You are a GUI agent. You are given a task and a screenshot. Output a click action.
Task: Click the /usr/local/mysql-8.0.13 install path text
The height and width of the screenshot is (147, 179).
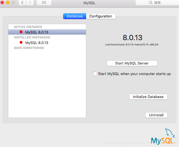tap(132, 45)
